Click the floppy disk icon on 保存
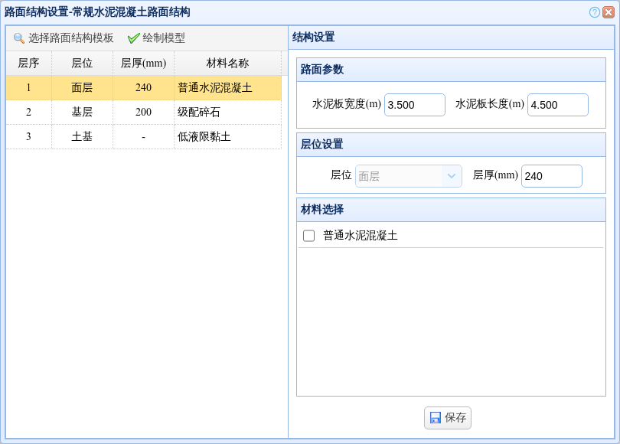The width and height of the screenshot is (620, 444). point(435,417)
